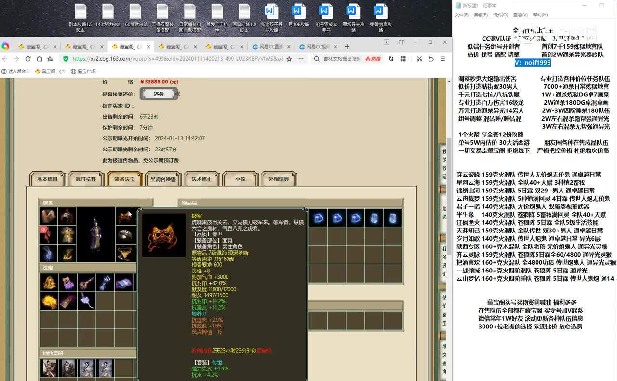The height and width of the screenshot is (381, 617).
Task: Click the browser back arrow
Action: click(x=5, y=59)
